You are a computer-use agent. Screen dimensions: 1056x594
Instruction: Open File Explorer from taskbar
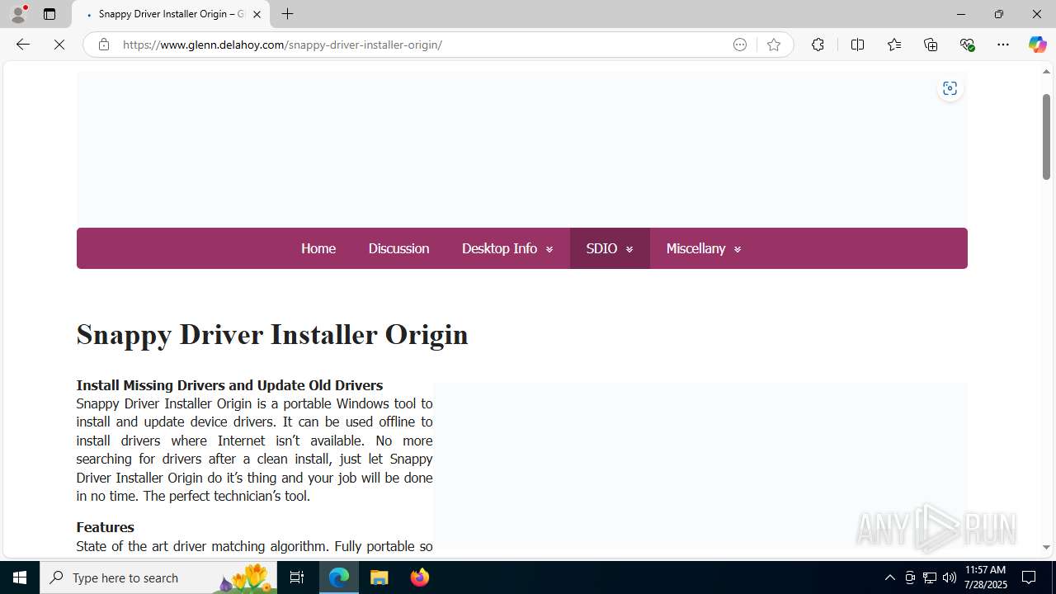click(x=379, y=577)
